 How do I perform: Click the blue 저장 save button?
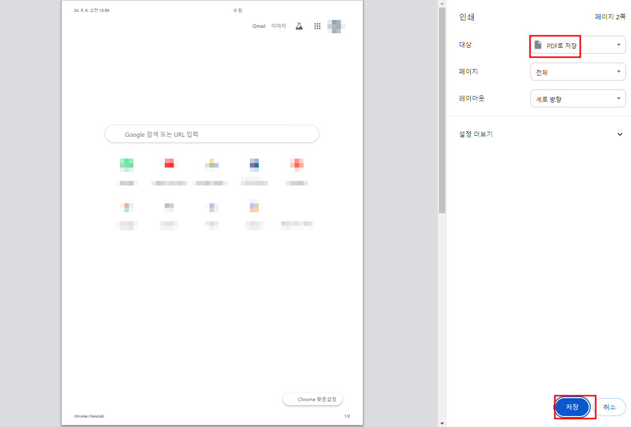point(572,407)
